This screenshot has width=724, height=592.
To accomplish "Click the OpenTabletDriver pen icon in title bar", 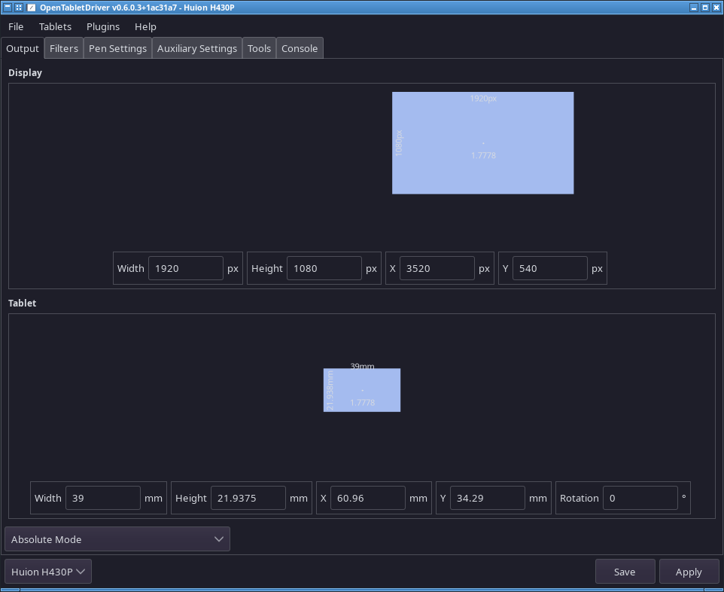I will click(31, 7).
